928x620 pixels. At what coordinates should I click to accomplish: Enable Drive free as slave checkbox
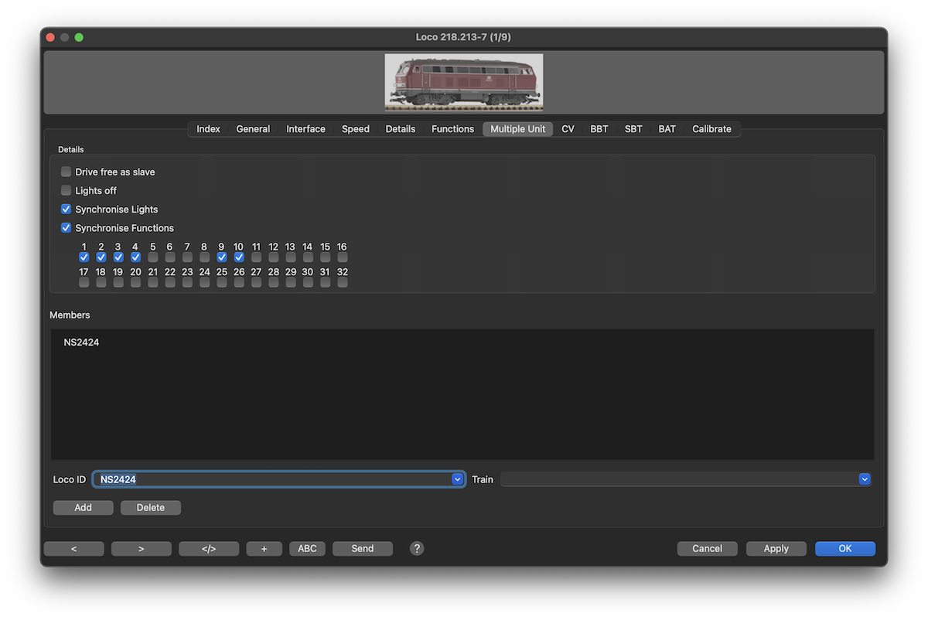click(x=67, y=172)
